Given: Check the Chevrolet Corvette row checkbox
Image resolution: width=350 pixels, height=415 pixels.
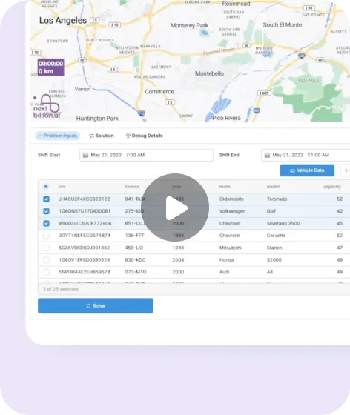Looking at the screenshot, I should 46,236.
